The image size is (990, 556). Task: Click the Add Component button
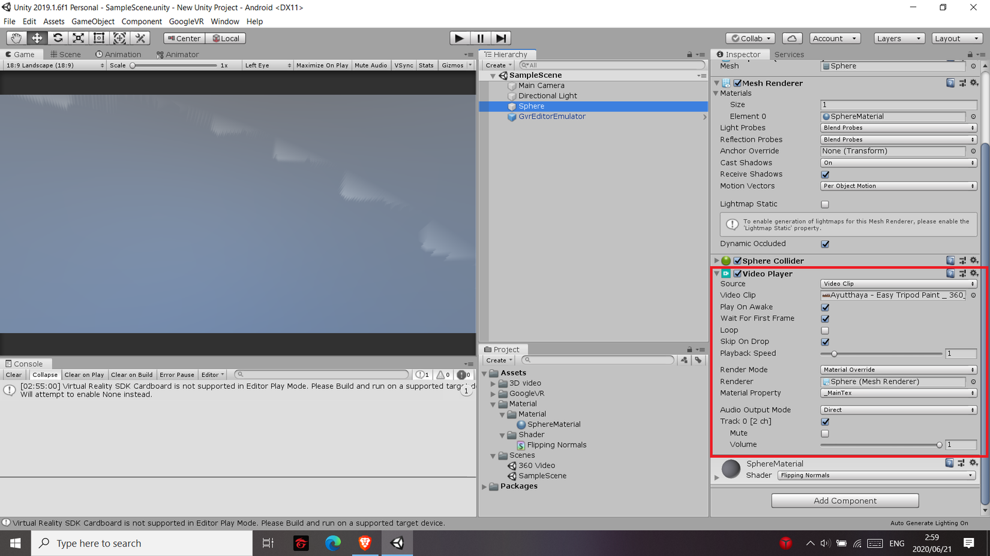[845, 501]
